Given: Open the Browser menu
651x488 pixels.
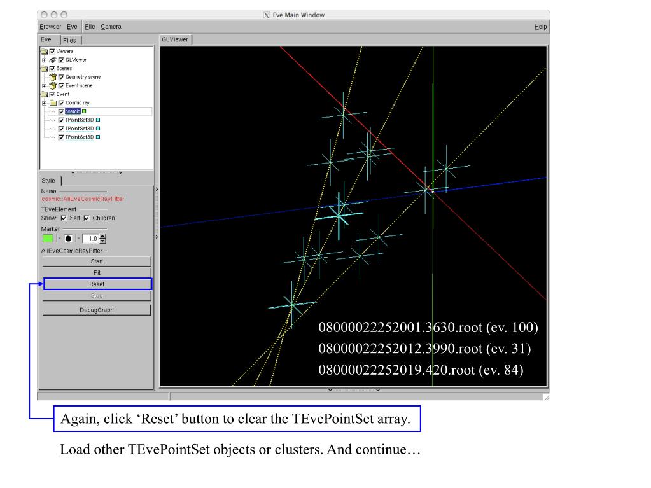Looking at the screenshot, I should coord(50,27).
